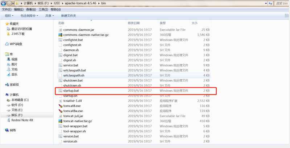Select the startup.sh file name
The width and height of the screenshot is (290, 148).
click(70, 96)
